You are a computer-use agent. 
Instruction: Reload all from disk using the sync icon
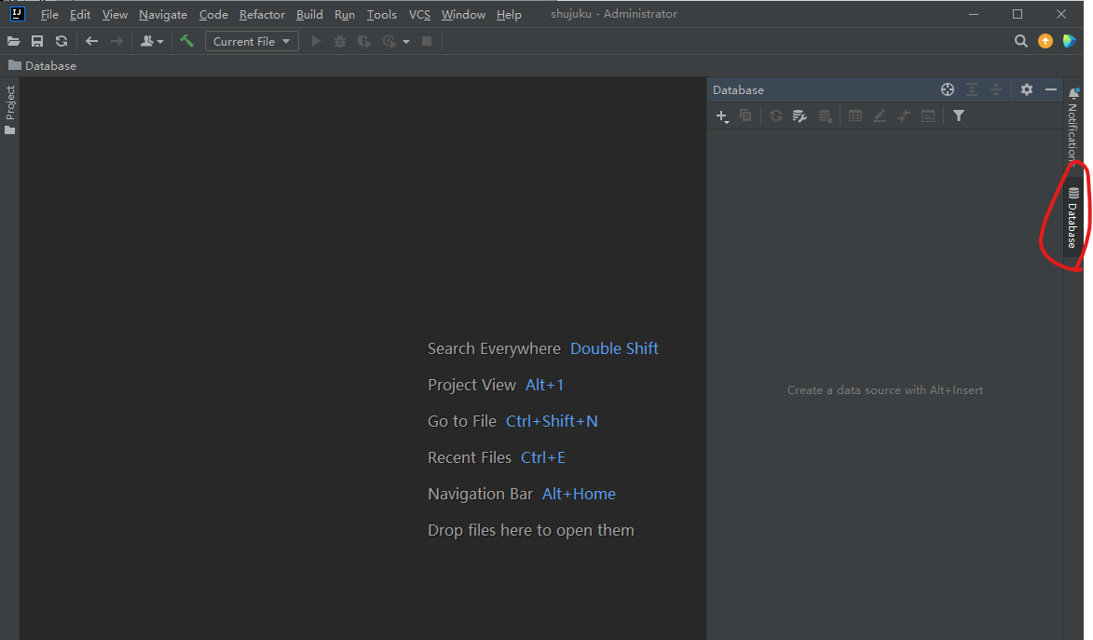pos(61,41)
